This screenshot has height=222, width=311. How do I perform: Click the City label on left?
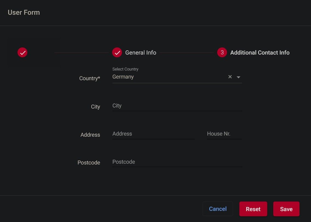(95, 107)
